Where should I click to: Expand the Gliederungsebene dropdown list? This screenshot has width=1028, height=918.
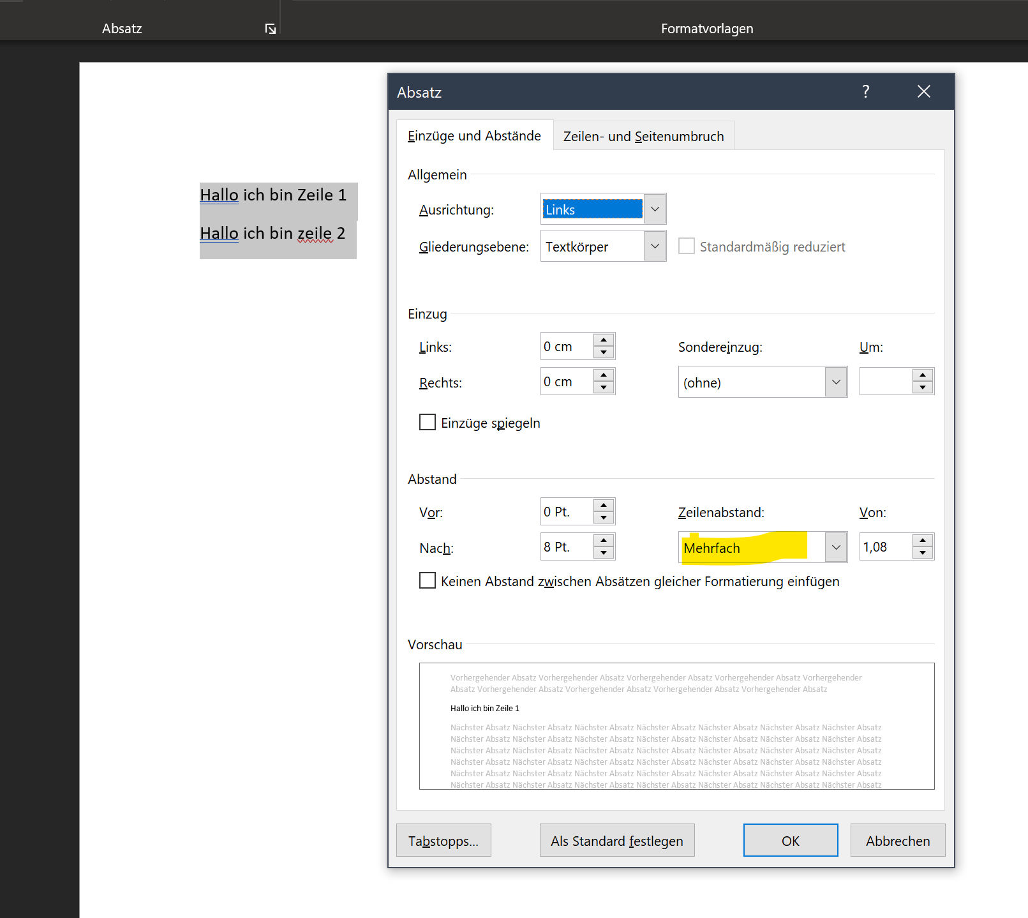[x=655, y=246]
